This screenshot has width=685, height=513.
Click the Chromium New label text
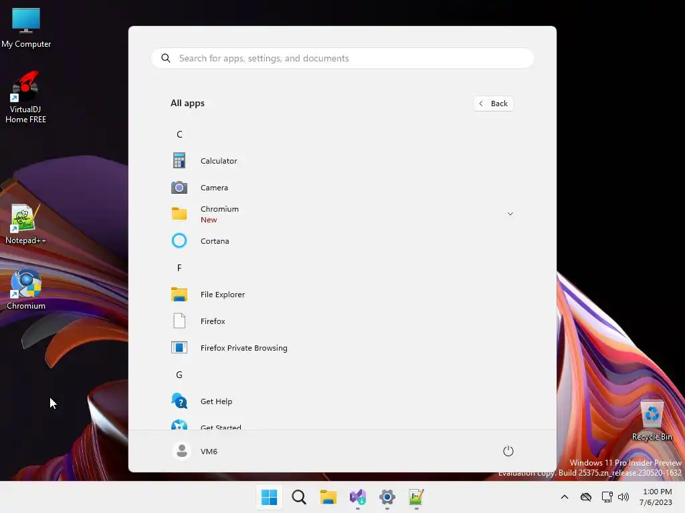tap(219, 214)
